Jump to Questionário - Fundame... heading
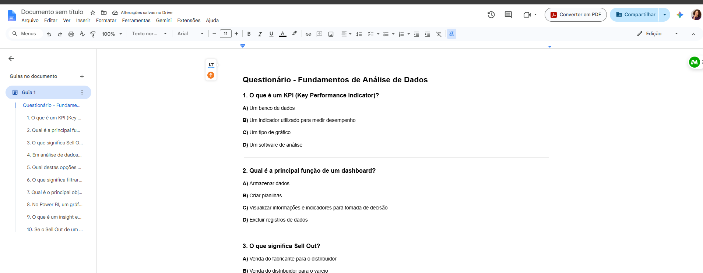703x273 pixels. (52, 105)
